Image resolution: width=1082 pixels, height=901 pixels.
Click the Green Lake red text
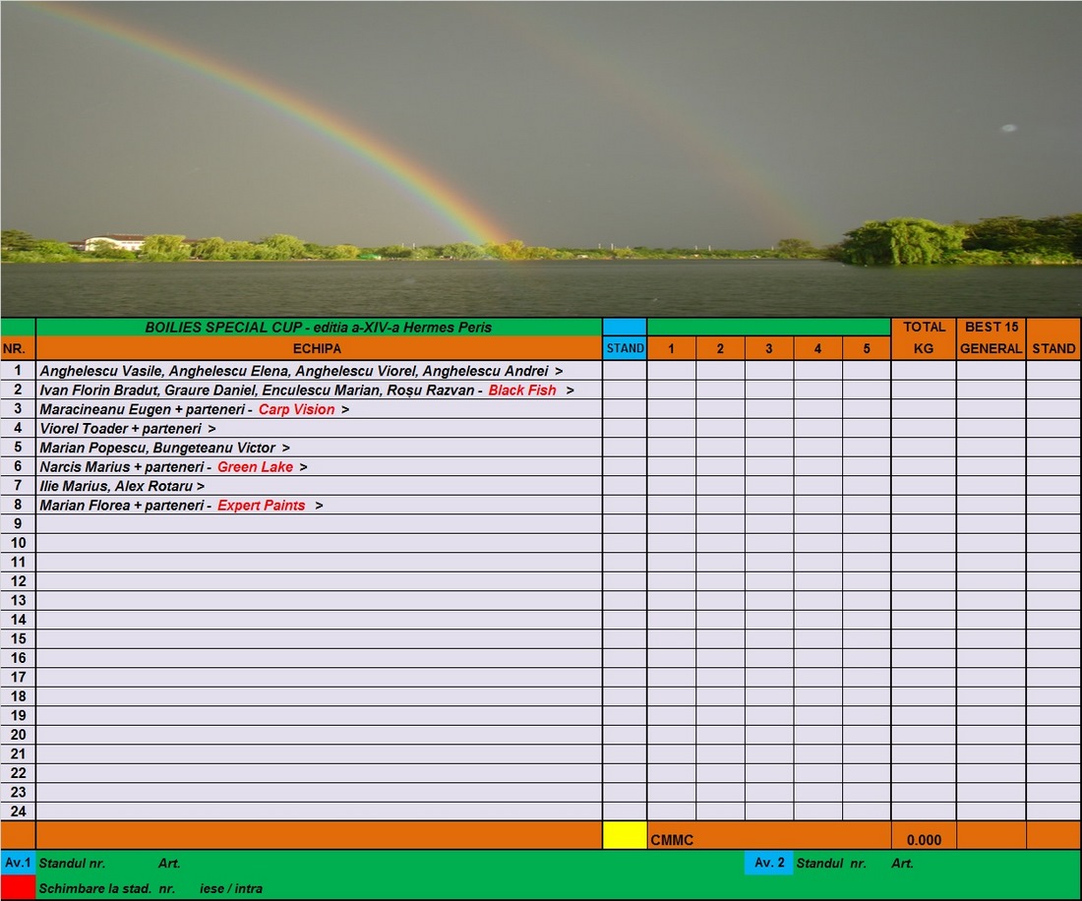point(255,467)
